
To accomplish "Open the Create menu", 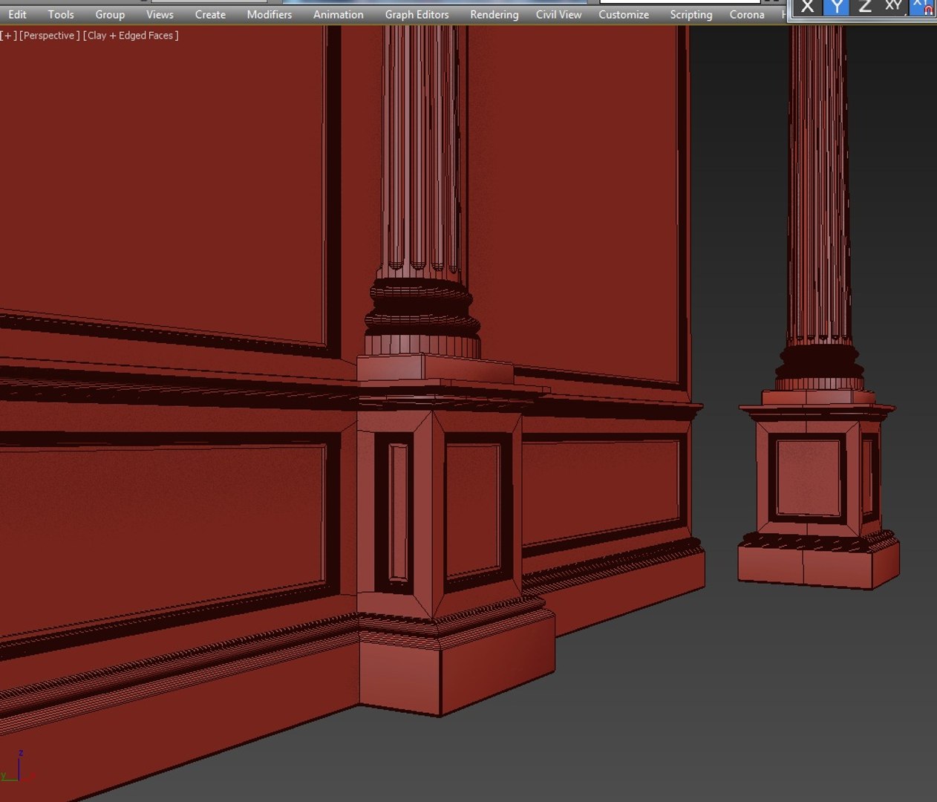I will coord(210,14).
